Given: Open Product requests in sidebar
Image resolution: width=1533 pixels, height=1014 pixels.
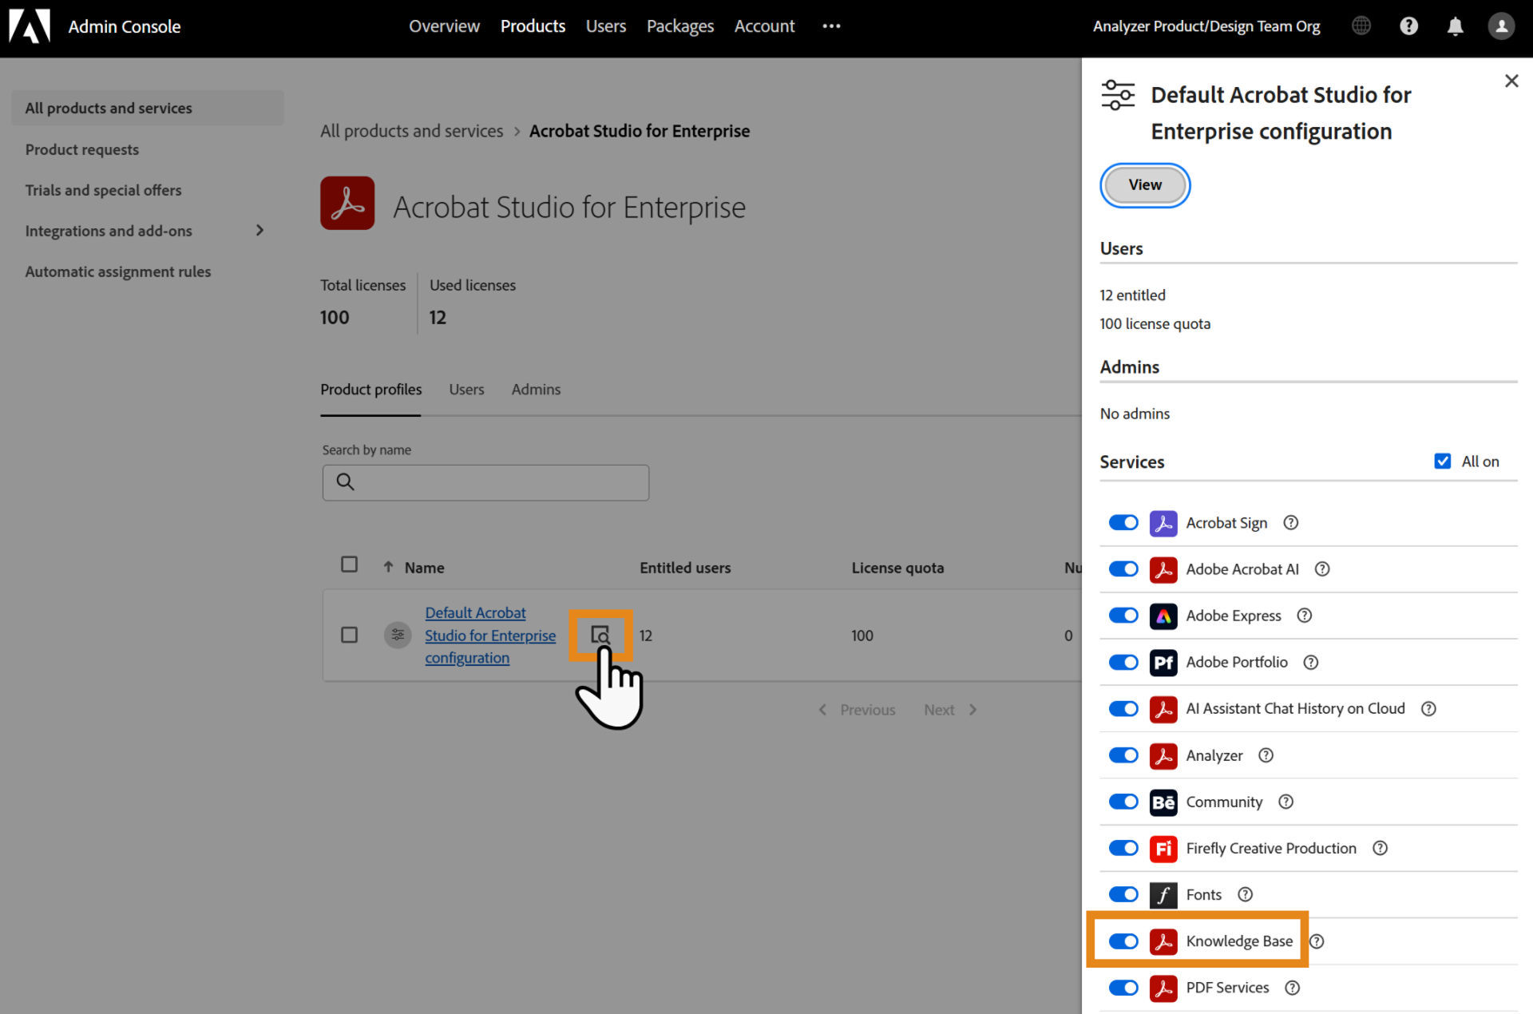Looking at the screenshot, I should click(81, 149).
